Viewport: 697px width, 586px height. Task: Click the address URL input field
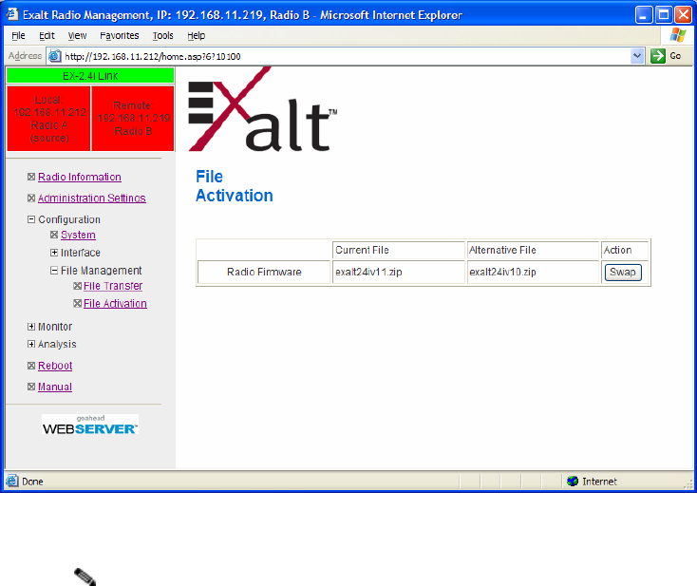click(347, 56)
